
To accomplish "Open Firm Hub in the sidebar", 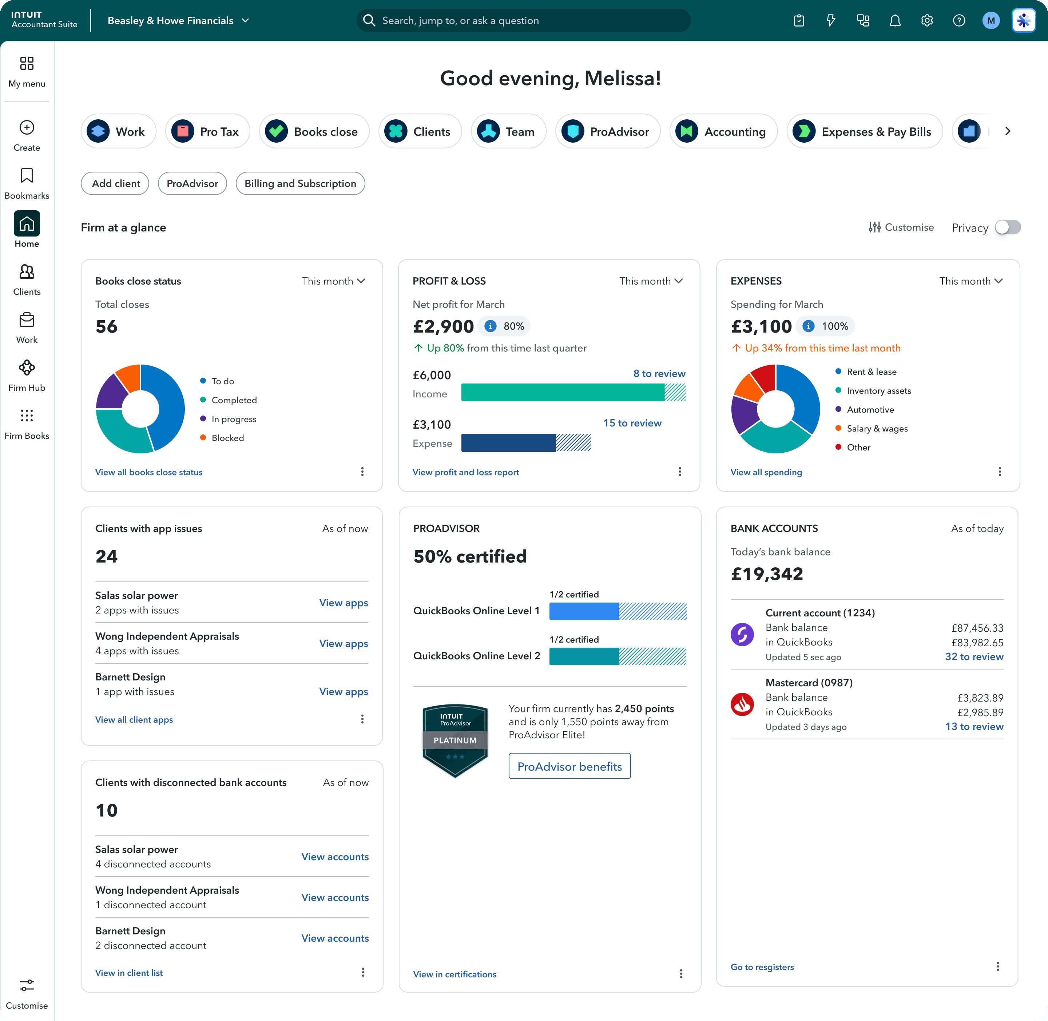I will click(27, 376).
